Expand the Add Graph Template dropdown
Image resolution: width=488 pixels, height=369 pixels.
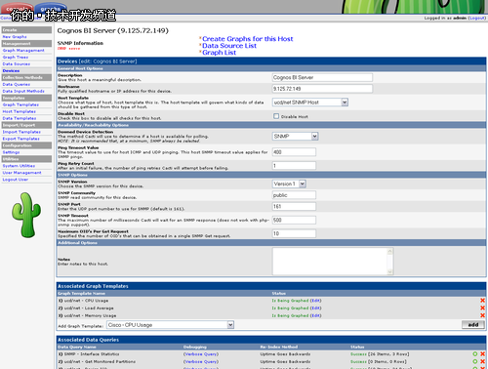coord(170,325)
